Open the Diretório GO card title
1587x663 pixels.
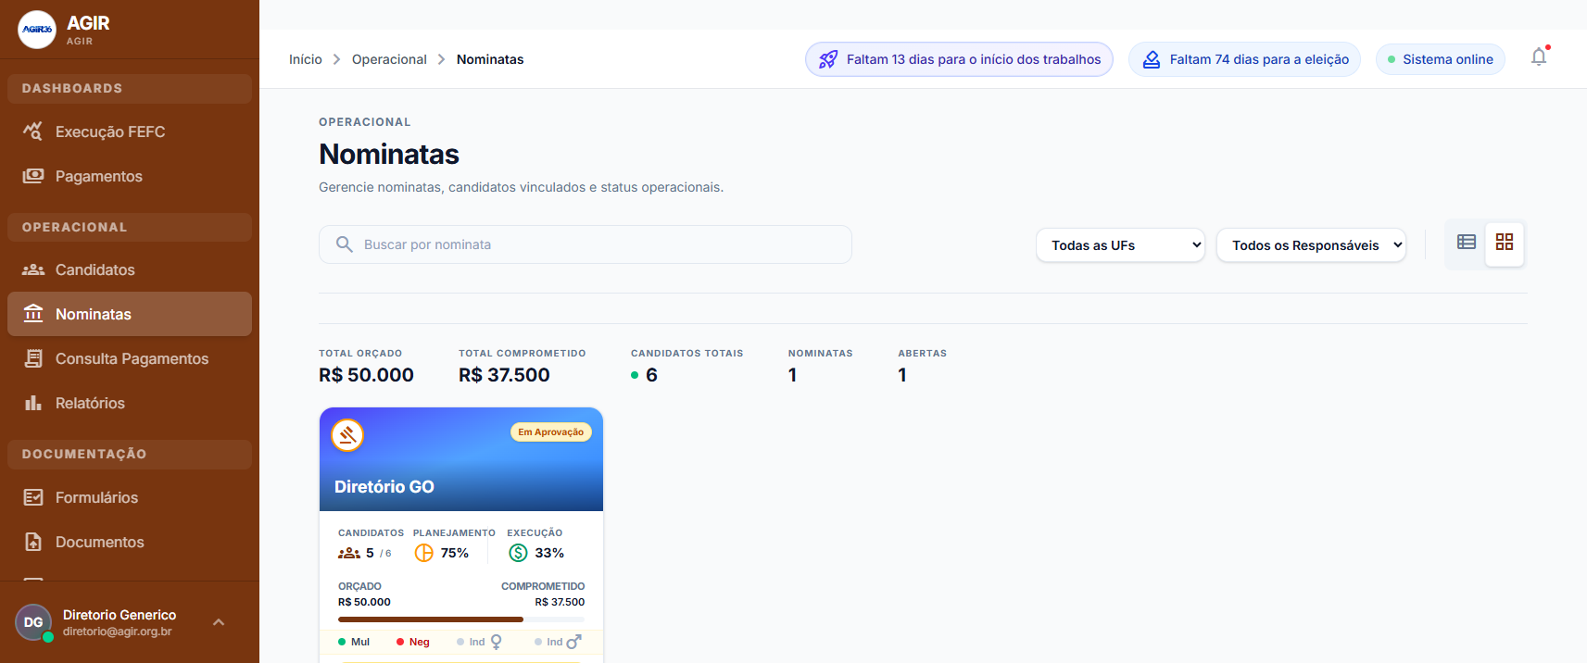pyautogui.click(x=384, y=487)
